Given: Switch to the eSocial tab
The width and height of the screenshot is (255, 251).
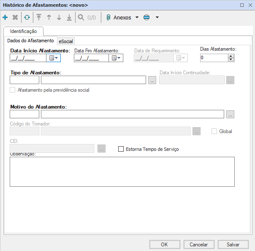Looking at the screenshot, I should coord(66,41).
